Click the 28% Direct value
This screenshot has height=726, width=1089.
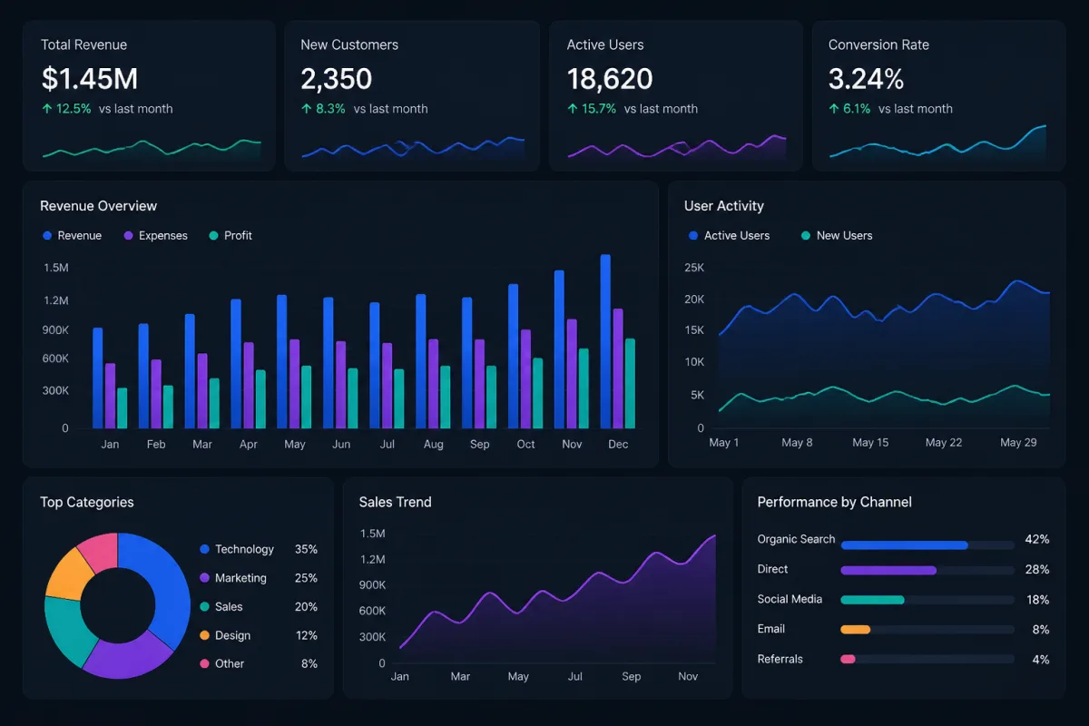(x=1036, y=569)
